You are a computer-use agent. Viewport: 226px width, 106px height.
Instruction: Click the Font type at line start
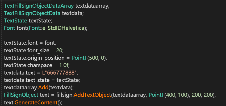coord(10,28)
